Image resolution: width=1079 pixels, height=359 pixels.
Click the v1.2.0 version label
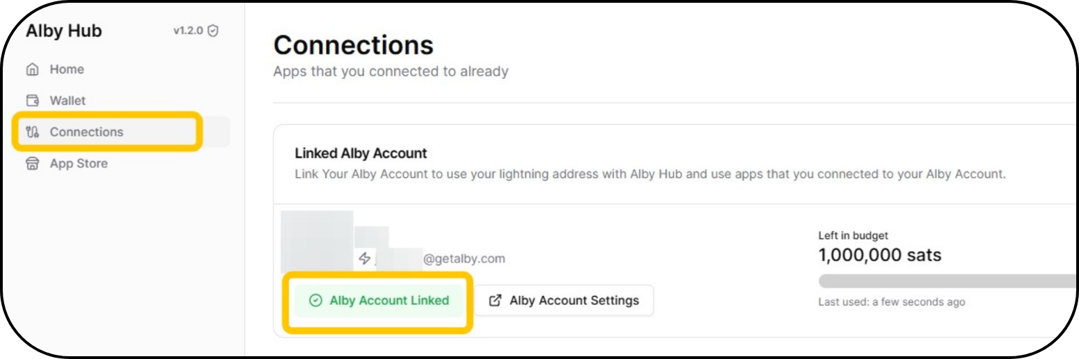click(x=188, y=31)
